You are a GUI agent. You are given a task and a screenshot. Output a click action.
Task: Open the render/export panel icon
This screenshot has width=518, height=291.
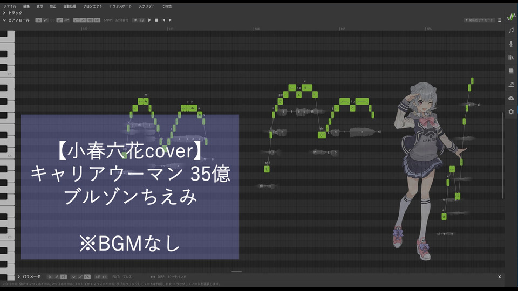[511, 85]
